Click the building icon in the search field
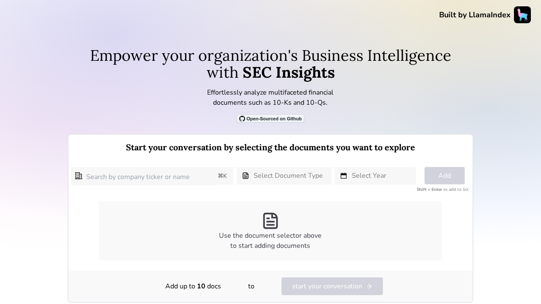 (79, 176)
